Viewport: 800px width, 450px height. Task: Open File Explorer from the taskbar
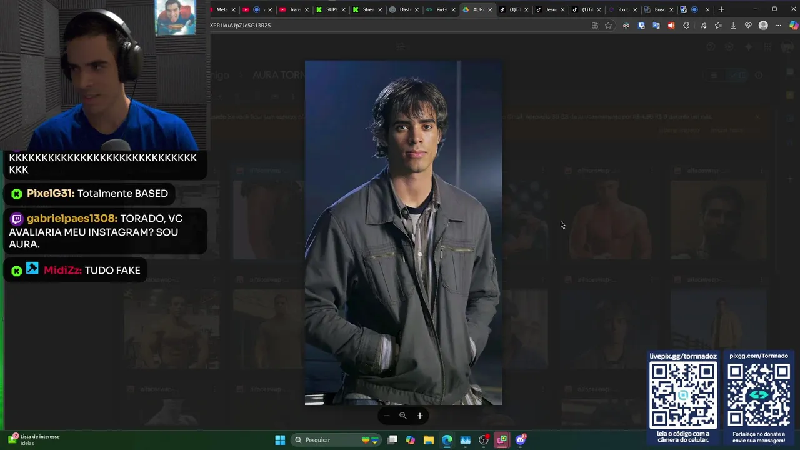click(429, 440)
